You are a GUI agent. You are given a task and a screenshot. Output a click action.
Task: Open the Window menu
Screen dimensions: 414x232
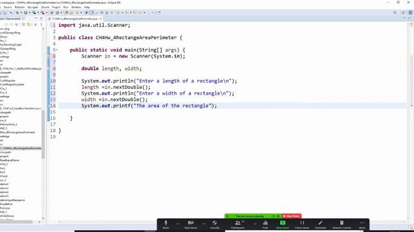[76, 7]
